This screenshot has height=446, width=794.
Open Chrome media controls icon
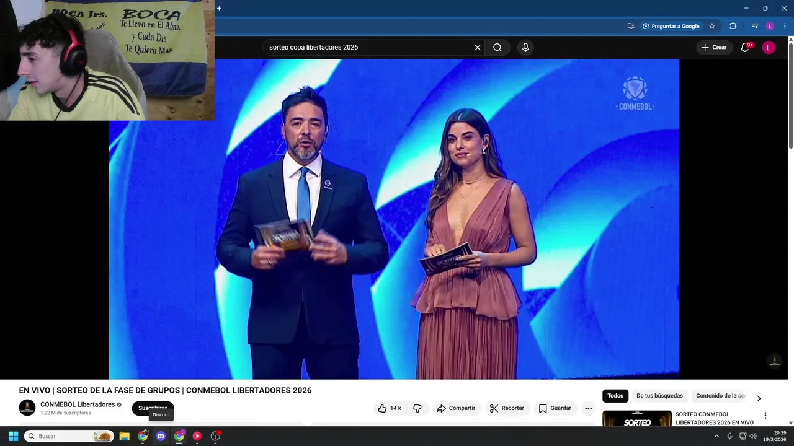(x=755, y=26)
